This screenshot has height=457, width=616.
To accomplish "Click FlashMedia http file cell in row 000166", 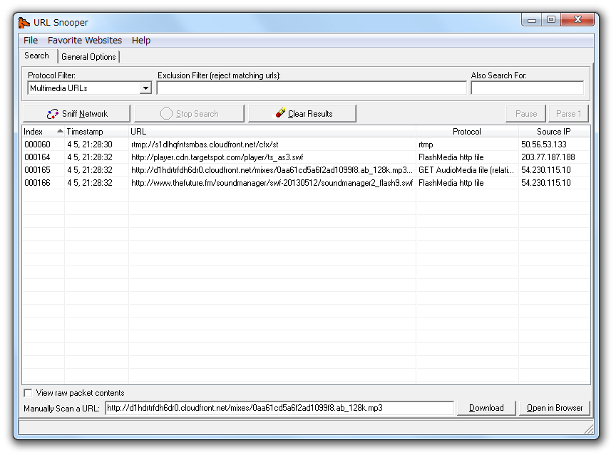I will (x=451, y=183).
